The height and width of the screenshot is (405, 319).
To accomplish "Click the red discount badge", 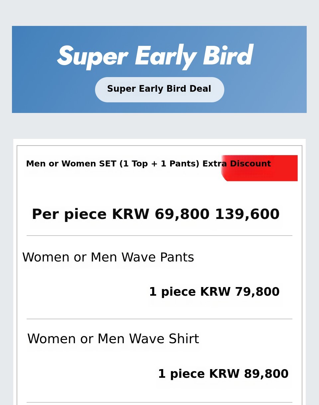I will tap(260, 168).
